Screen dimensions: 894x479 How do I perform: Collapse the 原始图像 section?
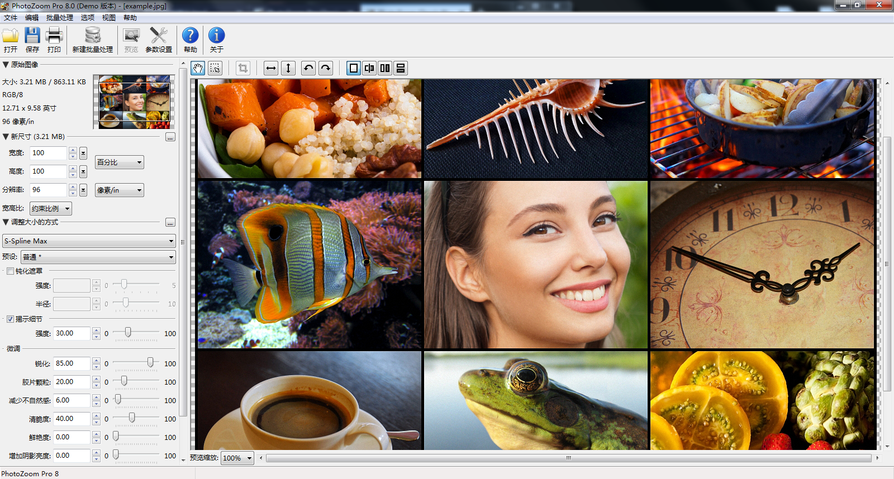[x=6, y=65]
